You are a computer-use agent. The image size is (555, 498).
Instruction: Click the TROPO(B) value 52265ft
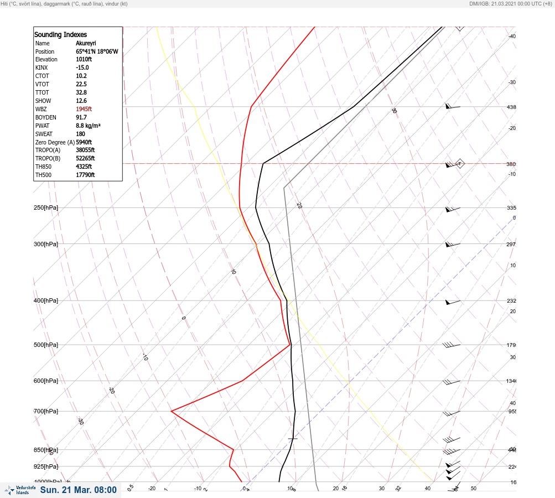coord(85,158)
